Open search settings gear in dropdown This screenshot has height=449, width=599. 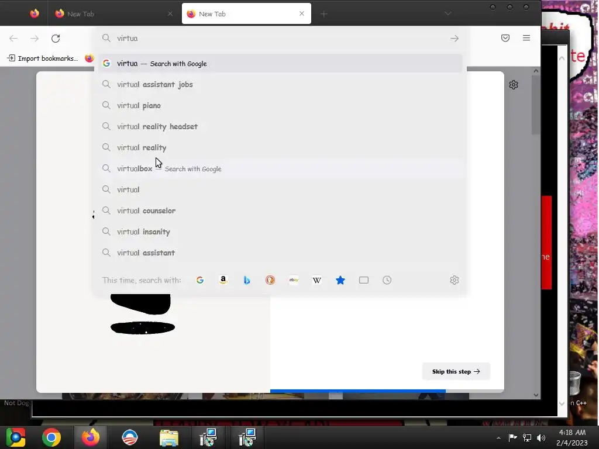point(454,280)
